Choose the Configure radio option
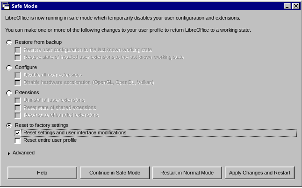This screenshot has width=302, height=188. tap(9, 68)
